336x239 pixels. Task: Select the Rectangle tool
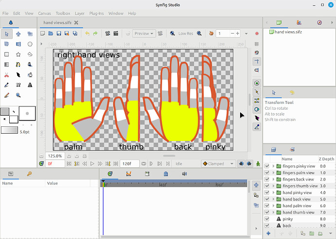coord(7,54)
